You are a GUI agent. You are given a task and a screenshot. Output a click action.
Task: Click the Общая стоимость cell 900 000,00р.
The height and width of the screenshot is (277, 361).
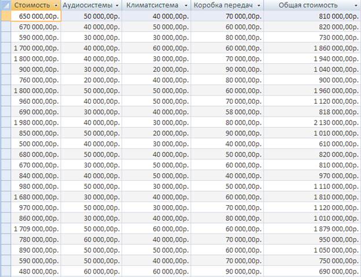312,80
